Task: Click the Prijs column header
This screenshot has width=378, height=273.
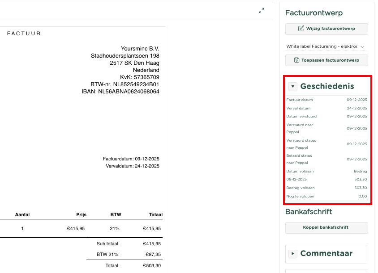Action: click(x=81, y=214)
